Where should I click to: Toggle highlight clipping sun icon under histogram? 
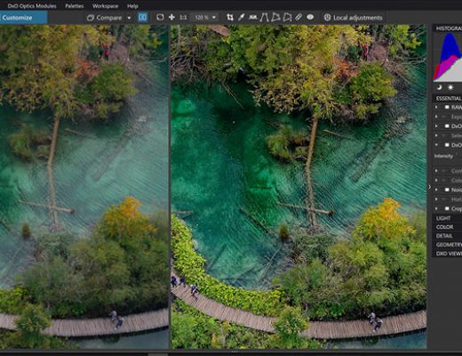coord(450,87)
